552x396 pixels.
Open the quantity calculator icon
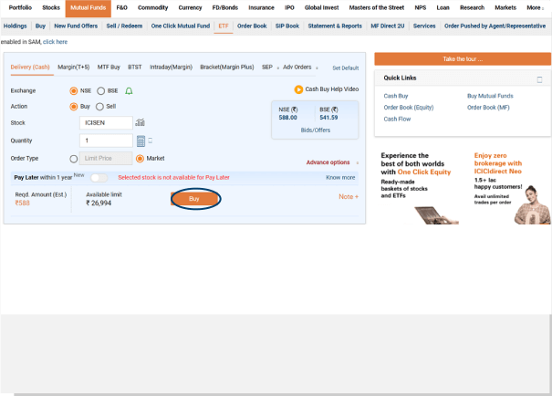[141, 141]
